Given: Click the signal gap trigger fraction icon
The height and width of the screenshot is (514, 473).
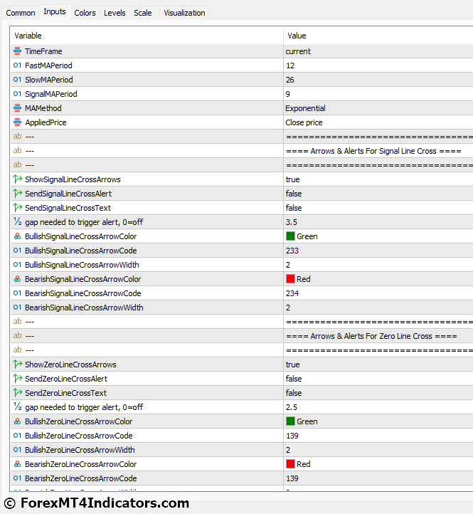Looking at the screenshot, I should (x=18, y=222).
